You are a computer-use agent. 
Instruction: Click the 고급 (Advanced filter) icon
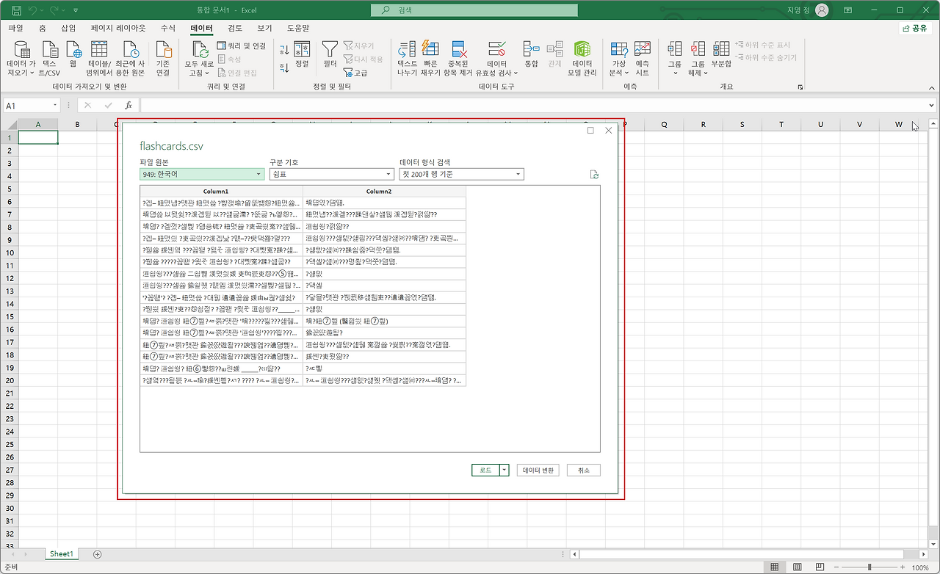pos(355,73)
